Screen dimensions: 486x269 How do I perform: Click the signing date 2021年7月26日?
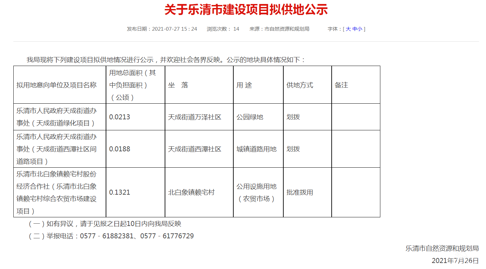(x=455, y=260)
